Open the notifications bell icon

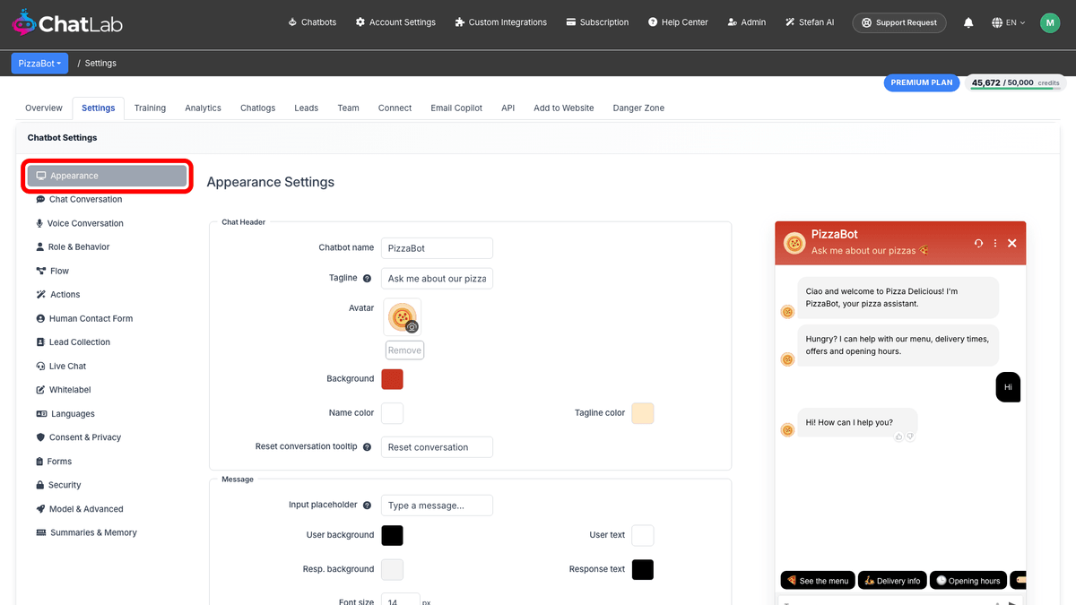[968, 22]
